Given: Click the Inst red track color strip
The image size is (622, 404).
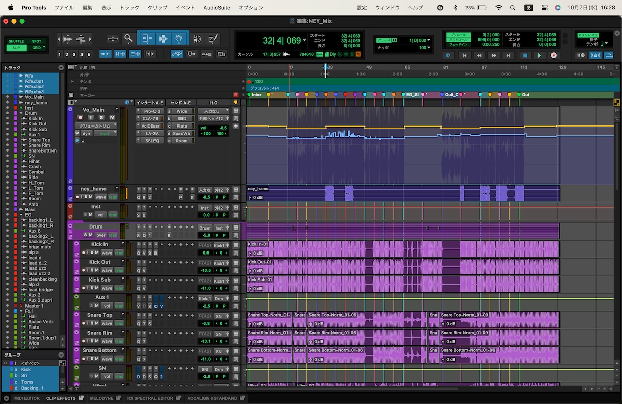Looking at the screenshot, I should 70,211.
